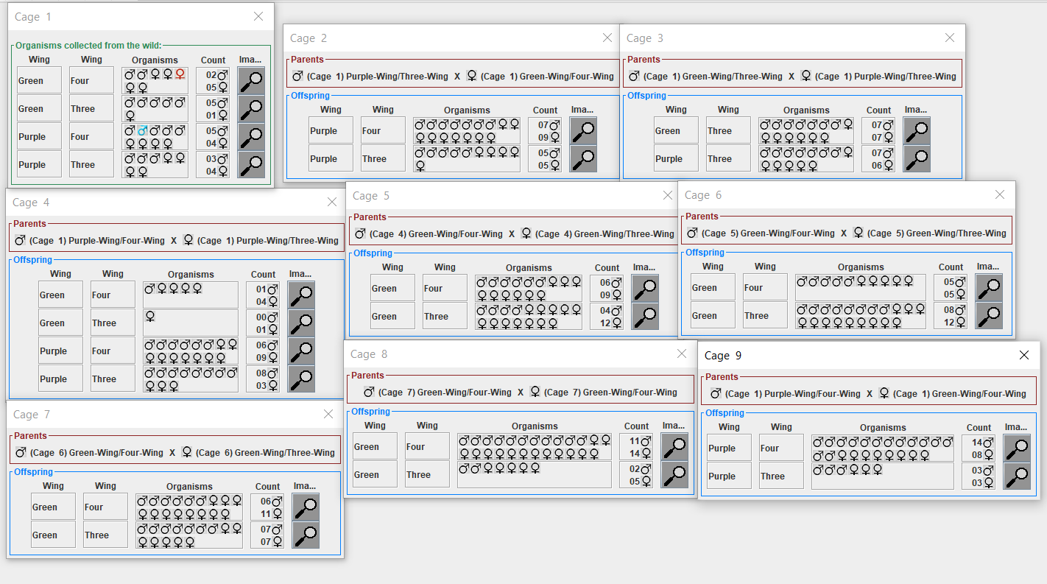Show image for Cage 6 Green Four row
The width and height of the screenshot is (1047, 584).
tap(989, 287)
